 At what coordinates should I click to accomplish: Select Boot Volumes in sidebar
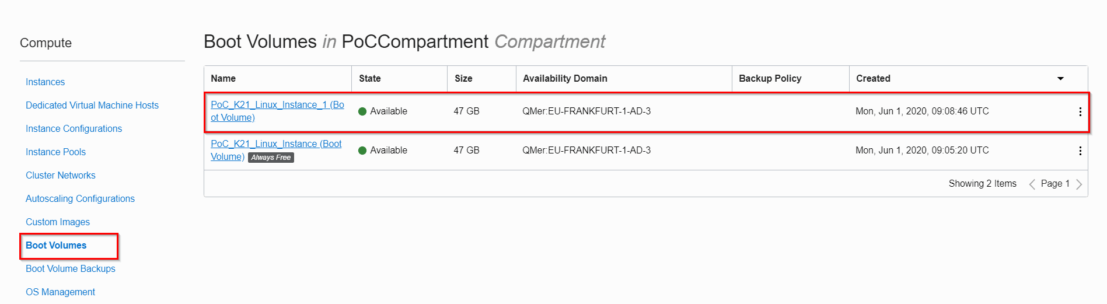pyautogui.click(x=56, y=246)
